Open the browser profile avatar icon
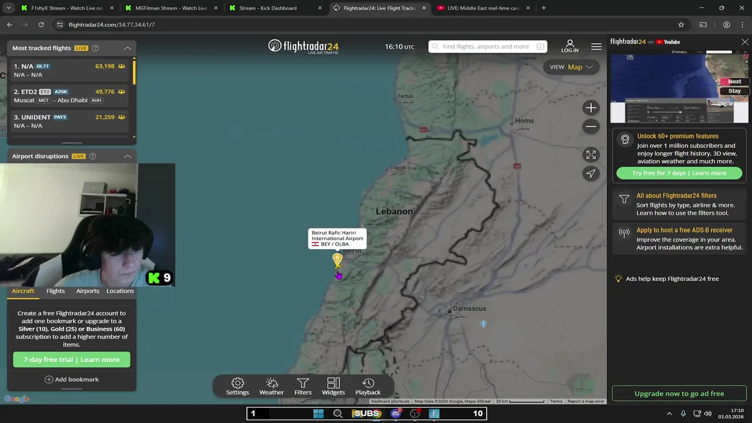Viewport: 752px width, 423px height. click(727, 25)
